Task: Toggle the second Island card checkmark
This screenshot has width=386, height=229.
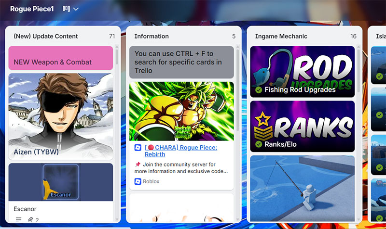Action: pyautogui.click(x=379, y=115)
